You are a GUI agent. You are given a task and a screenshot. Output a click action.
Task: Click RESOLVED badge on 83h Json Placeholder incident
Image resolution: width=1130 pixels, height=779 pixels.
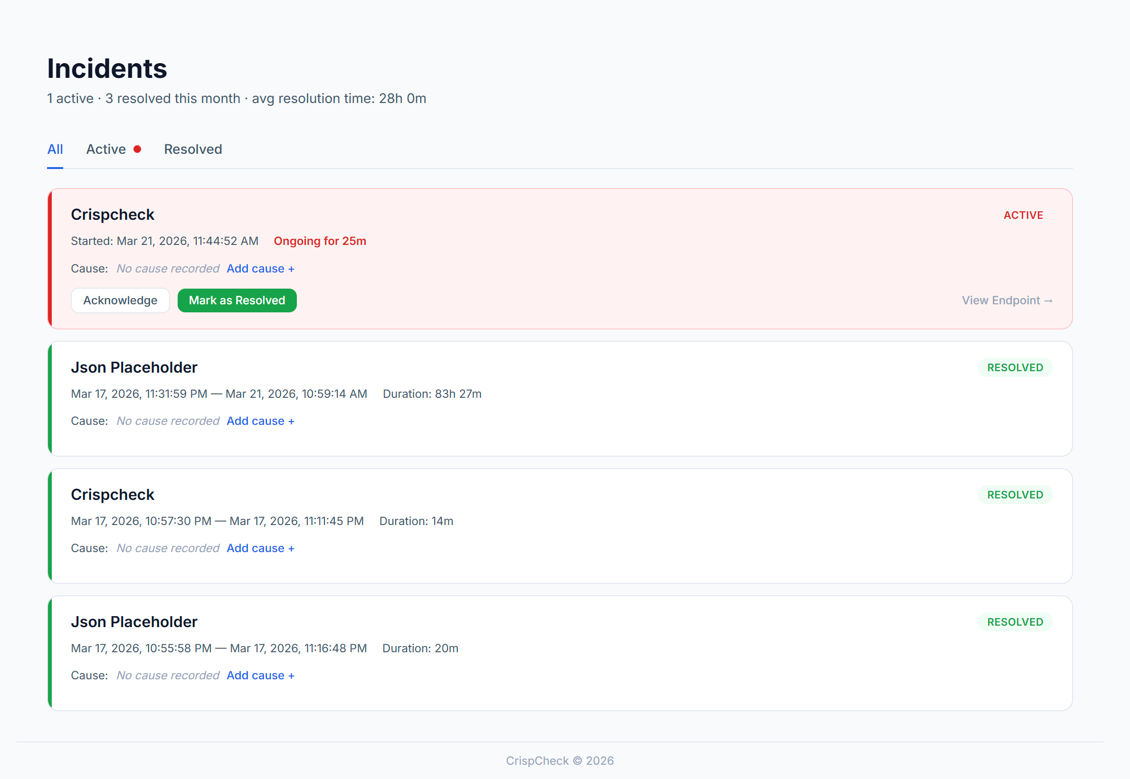click(x=1015, y=368)
